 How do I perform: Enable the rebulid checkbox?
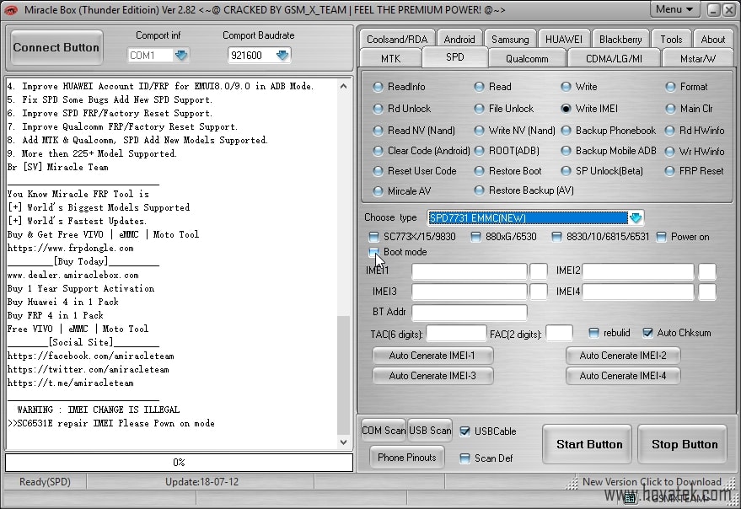594,333
